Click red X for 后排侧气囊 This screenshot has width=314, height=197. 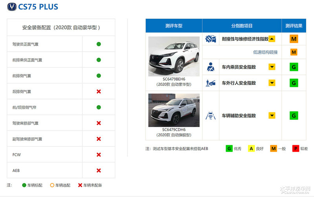coord(99,92)
